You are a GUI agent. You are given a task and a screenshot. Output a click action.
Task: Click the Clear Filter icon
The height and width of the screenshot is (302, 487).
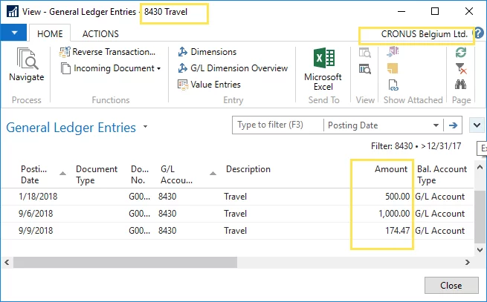(461, 68)
